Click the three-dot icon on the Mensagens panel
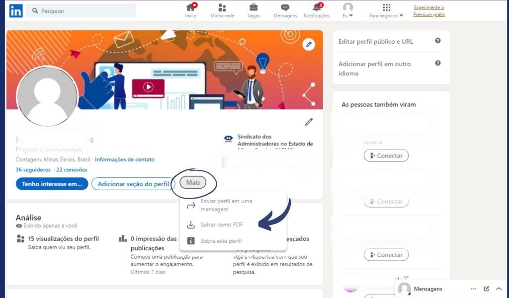 point(474,289)
